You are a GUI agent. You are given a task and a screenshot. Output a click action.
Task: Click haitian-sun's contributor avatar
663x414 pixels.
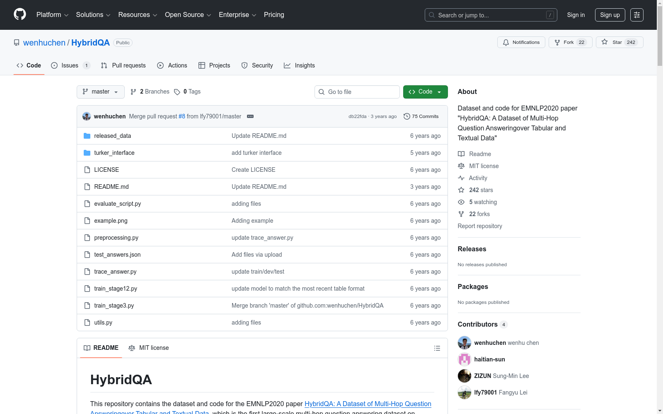click(465, 359)
